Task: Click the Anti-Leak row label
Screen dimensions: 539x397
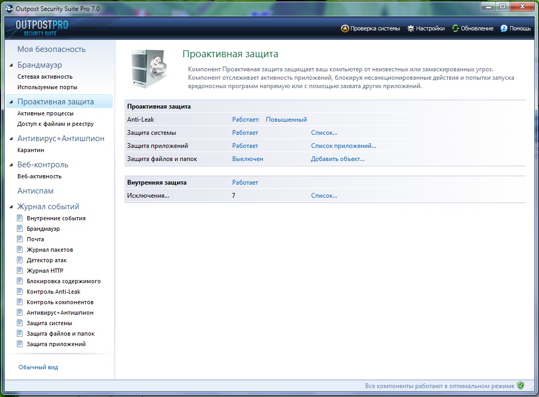Action: click(141, 120)
